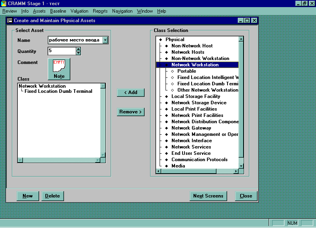
Task: Click the Delete button
Action: [53, 196]
